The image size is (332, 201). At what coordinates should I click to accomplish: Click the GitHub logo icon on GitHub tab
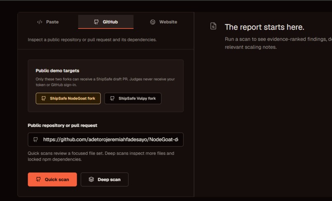click(96, 22)
